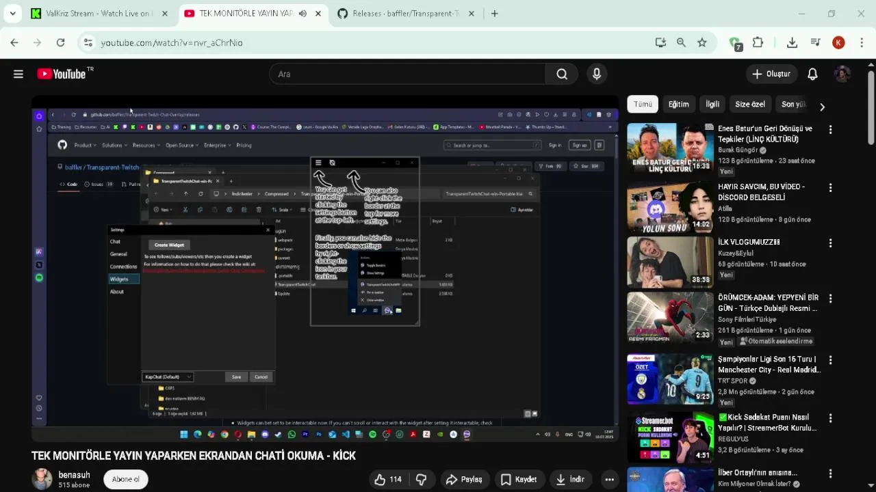Click the Burak Güngör channel name

click(738, 150)
